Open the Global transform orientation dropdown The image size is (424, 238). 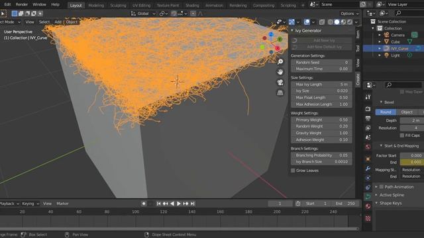tap(143, 13)
